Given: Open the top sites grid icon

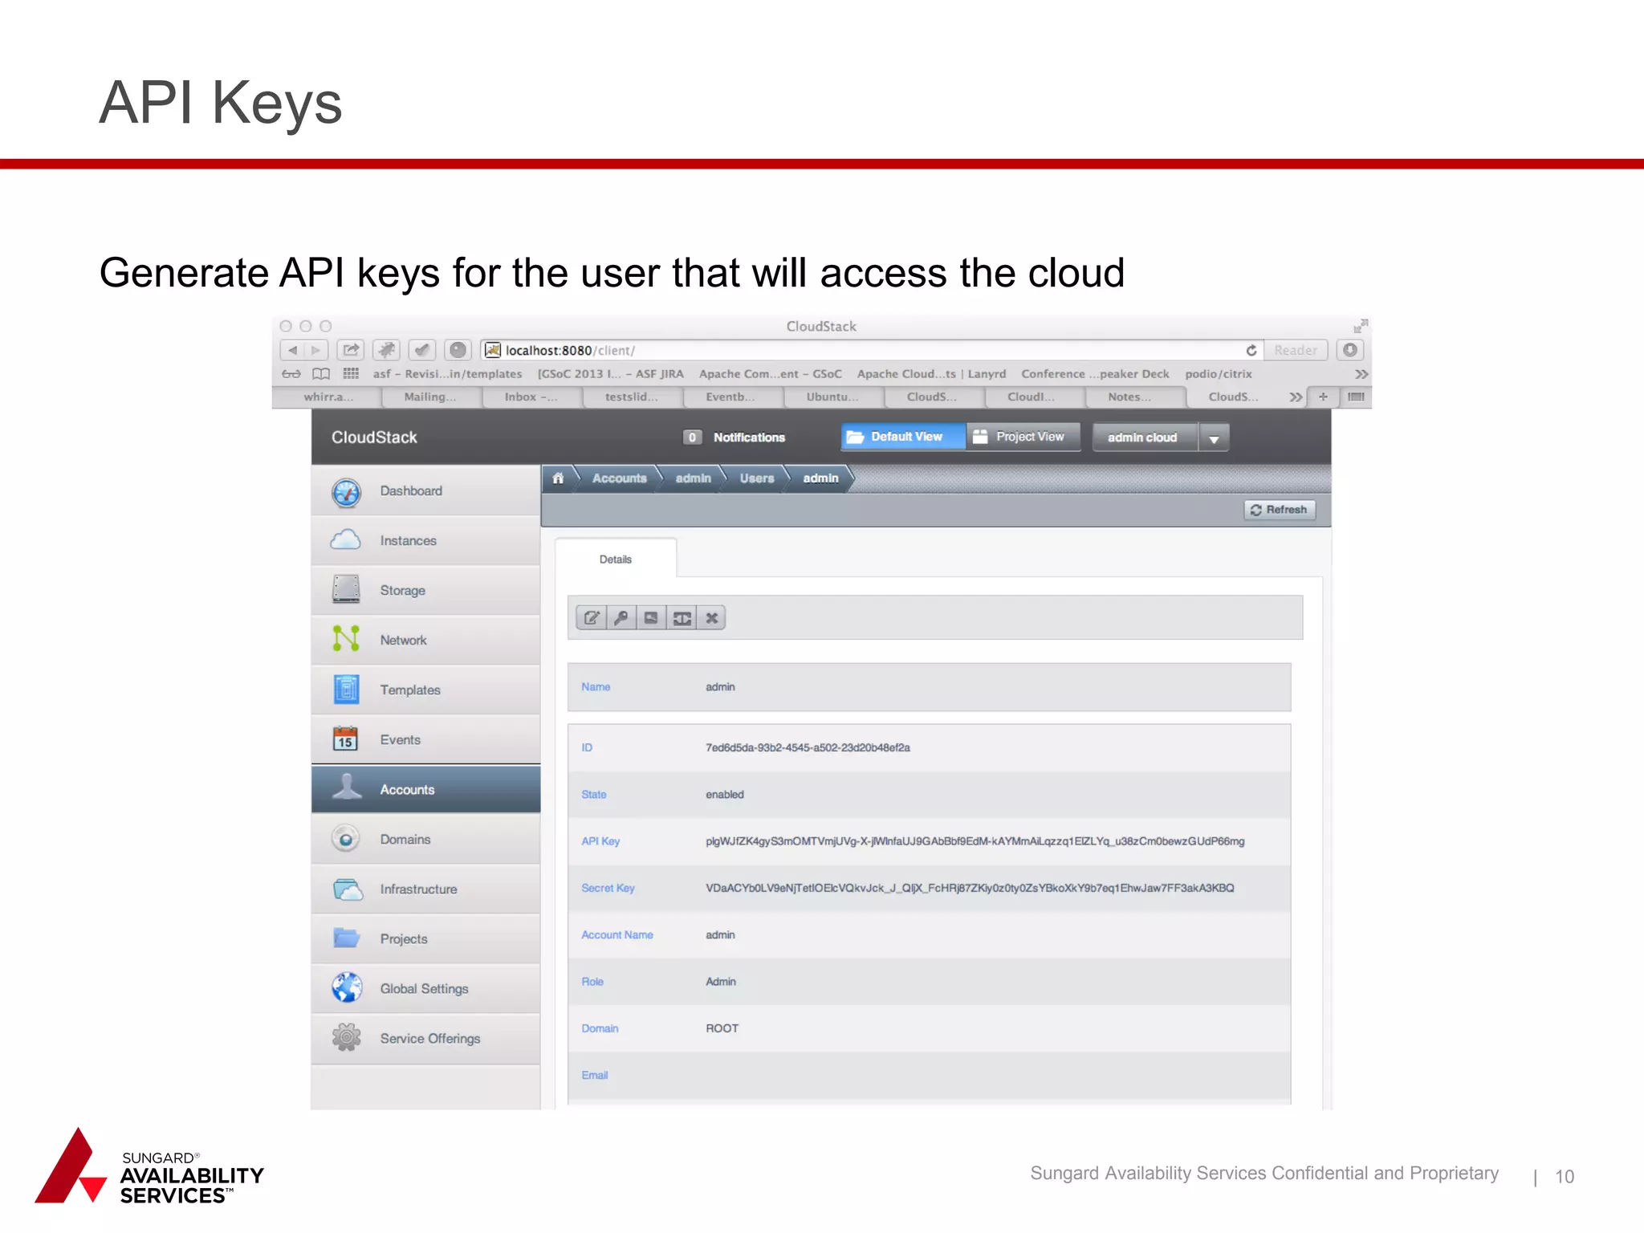Looking at the screenshot, I should pos(351,374).
